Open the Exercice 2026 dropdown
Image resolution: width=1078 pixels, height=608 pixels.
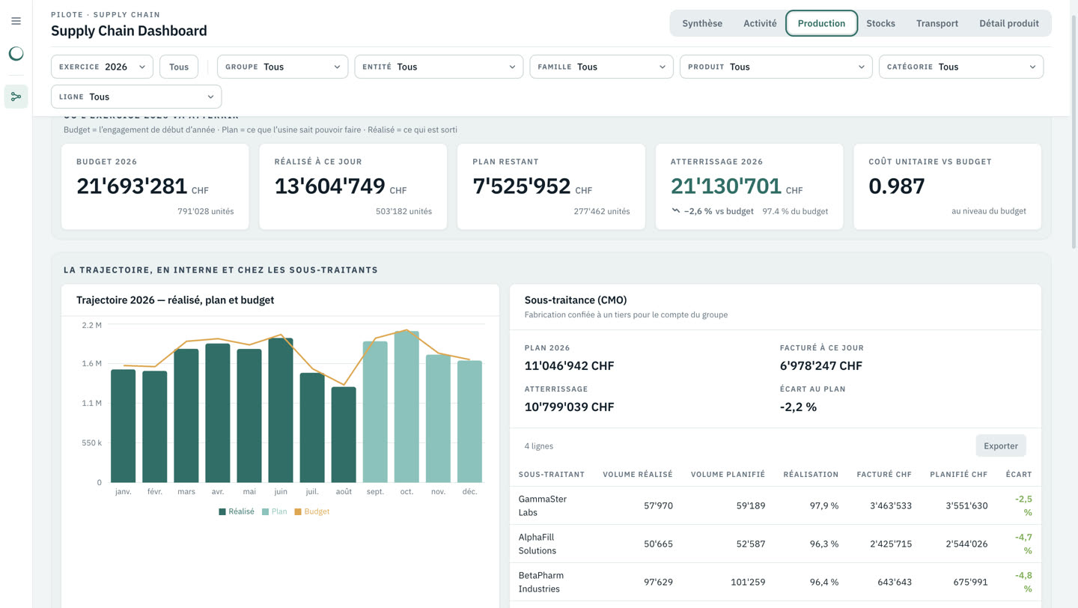[x=102, y=67]
